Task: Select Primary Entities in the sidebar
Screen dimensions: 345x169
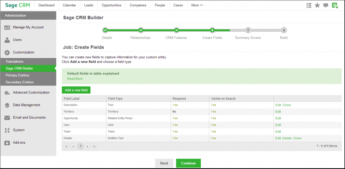Action: click(x=28, y=75)
